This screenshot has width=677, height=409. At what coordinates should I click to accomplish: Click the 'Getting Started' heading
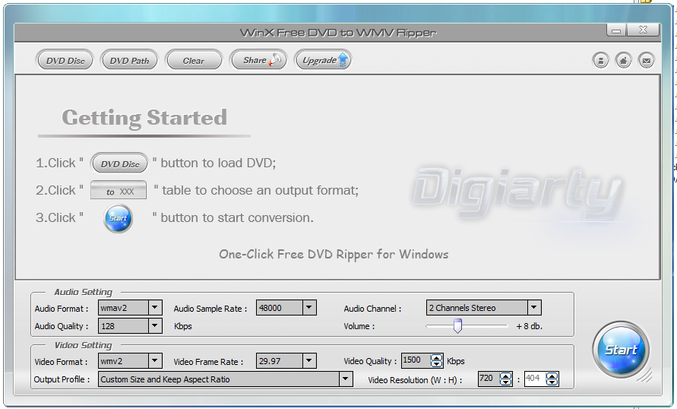(144, 118)
